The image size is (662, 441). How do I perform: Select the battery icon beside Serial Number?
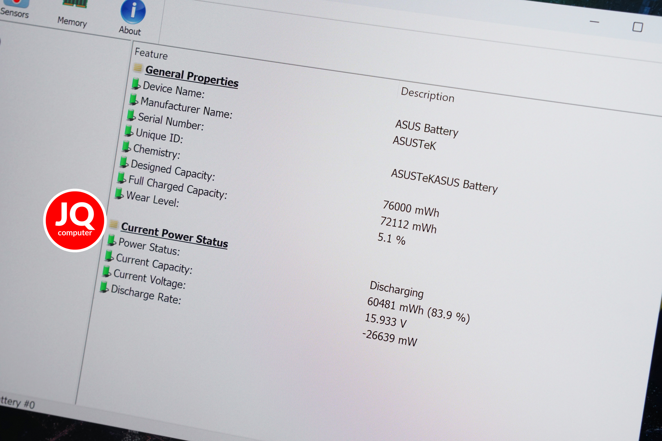131,115
